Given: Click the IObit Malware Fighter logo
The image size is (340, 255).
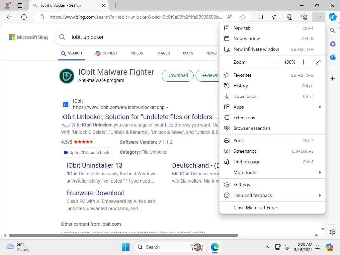Looking at the screenshot, I should [67, 76].
